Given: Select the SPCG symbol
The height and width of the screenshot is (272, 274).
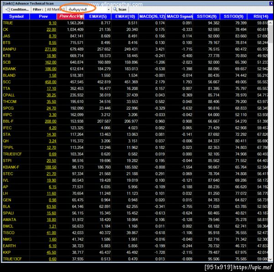Looking at the screenshot, I should pos(8,108).
